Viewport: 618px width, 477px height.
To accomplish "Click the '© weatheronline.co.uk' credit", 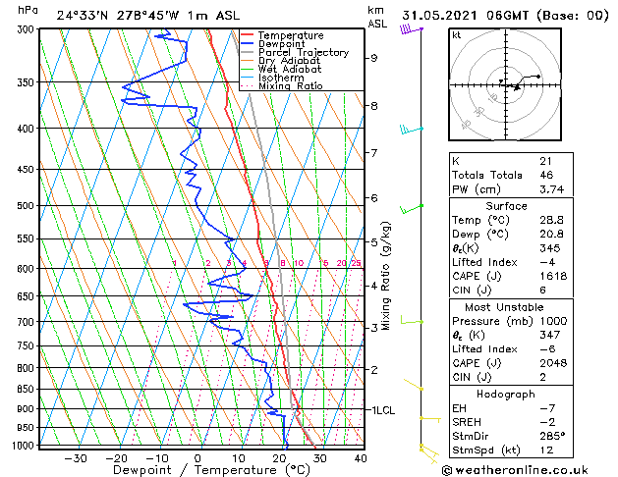I will pyautogui.click(x=515, y=470).
